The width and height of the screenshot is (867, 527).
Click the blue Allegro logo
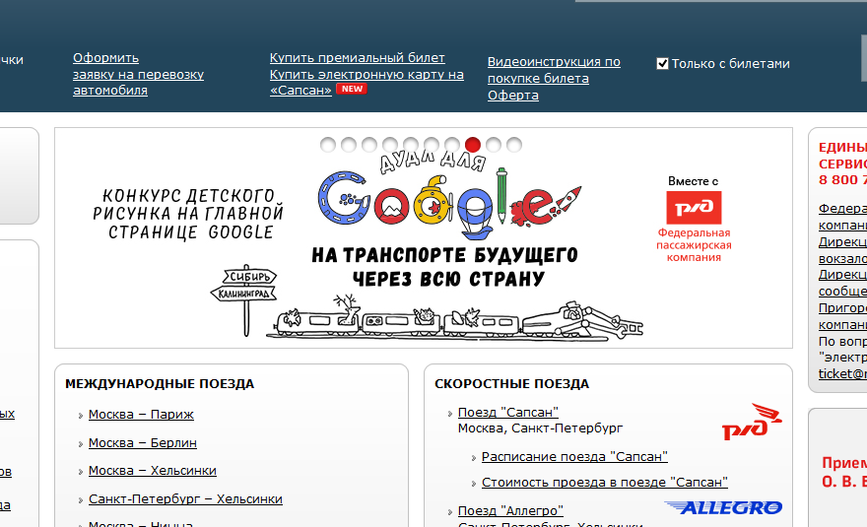pyautogui.click(x=723, y=507)
